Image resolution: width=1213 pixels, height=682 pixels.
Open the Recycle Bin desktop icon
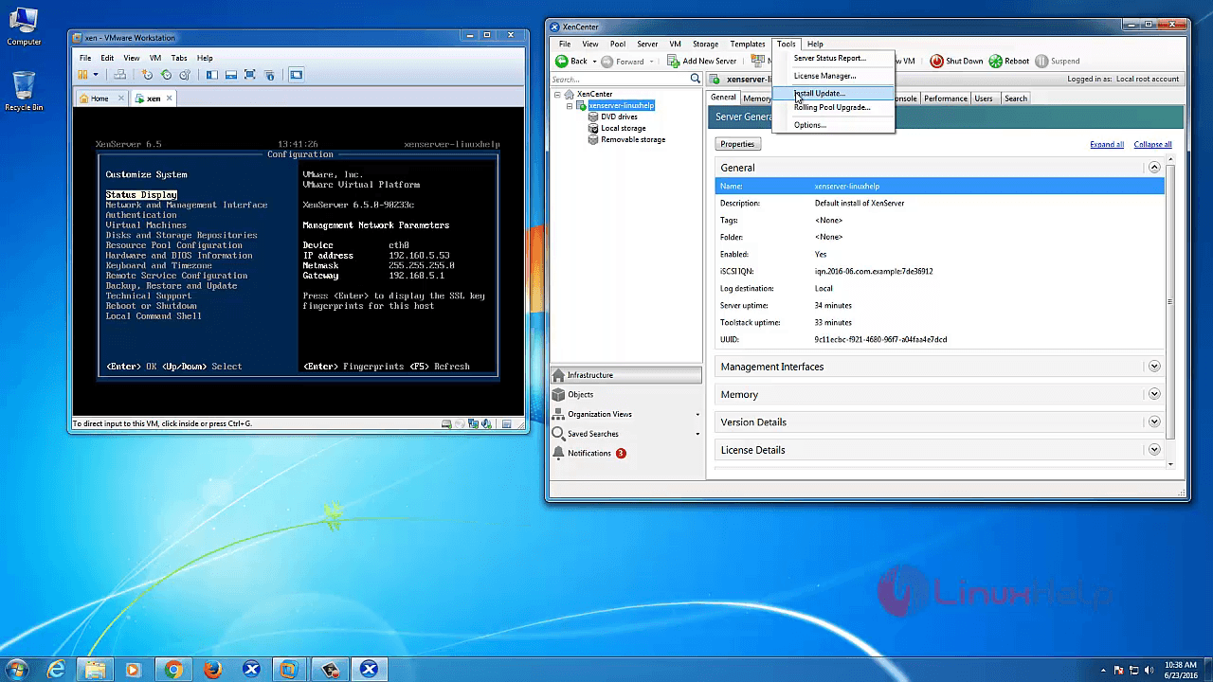[x=24, y=91]
